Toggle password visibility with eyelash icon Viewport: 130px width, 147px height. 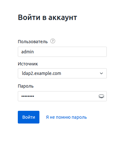[101, 96]
